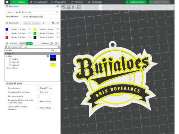Image resolution: width=179 pixels, height=134 pixels.
Task: Edit preset of filament 6
Action: point(59,37)
